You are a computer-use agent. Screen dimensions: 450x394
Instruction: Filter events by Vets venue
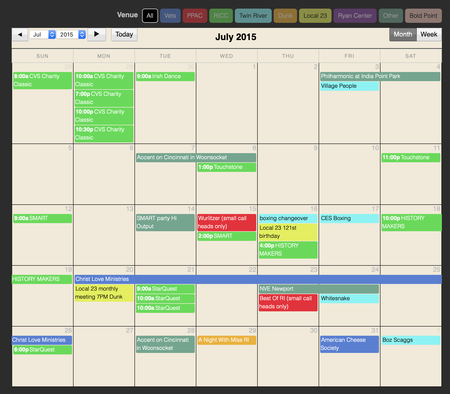tap(170, 16)
